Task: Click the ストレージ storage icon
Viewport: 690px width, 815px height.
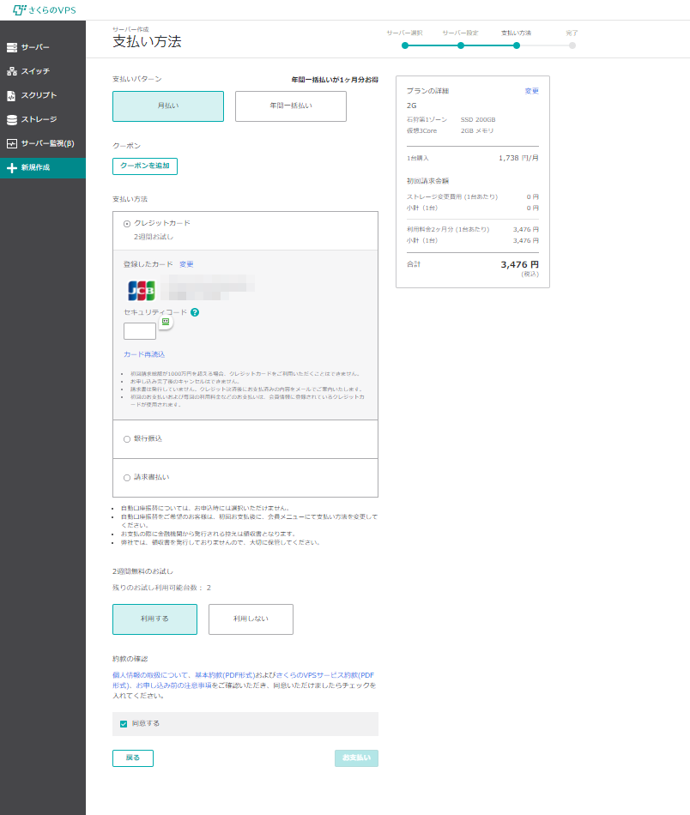Action: click(12, 119)
